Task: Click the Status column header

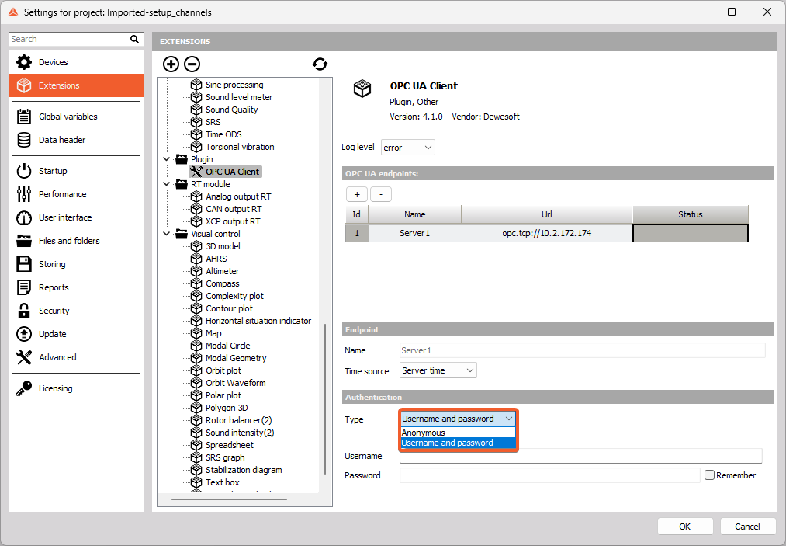Action: pyautogui.click(x=691, y=214)
